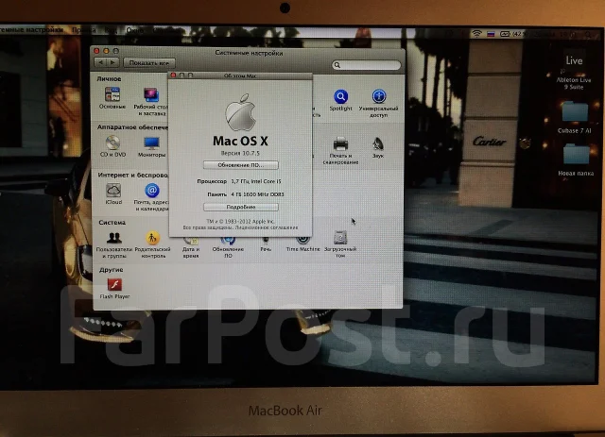Click the 4 ГБ 1600 MHz DDR3 memory text

[x=257, y=194]
